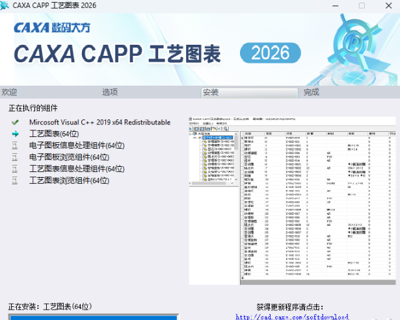Go to the 完成 step tab
Viewport: 400px width, 320px height.
[311, 92]
